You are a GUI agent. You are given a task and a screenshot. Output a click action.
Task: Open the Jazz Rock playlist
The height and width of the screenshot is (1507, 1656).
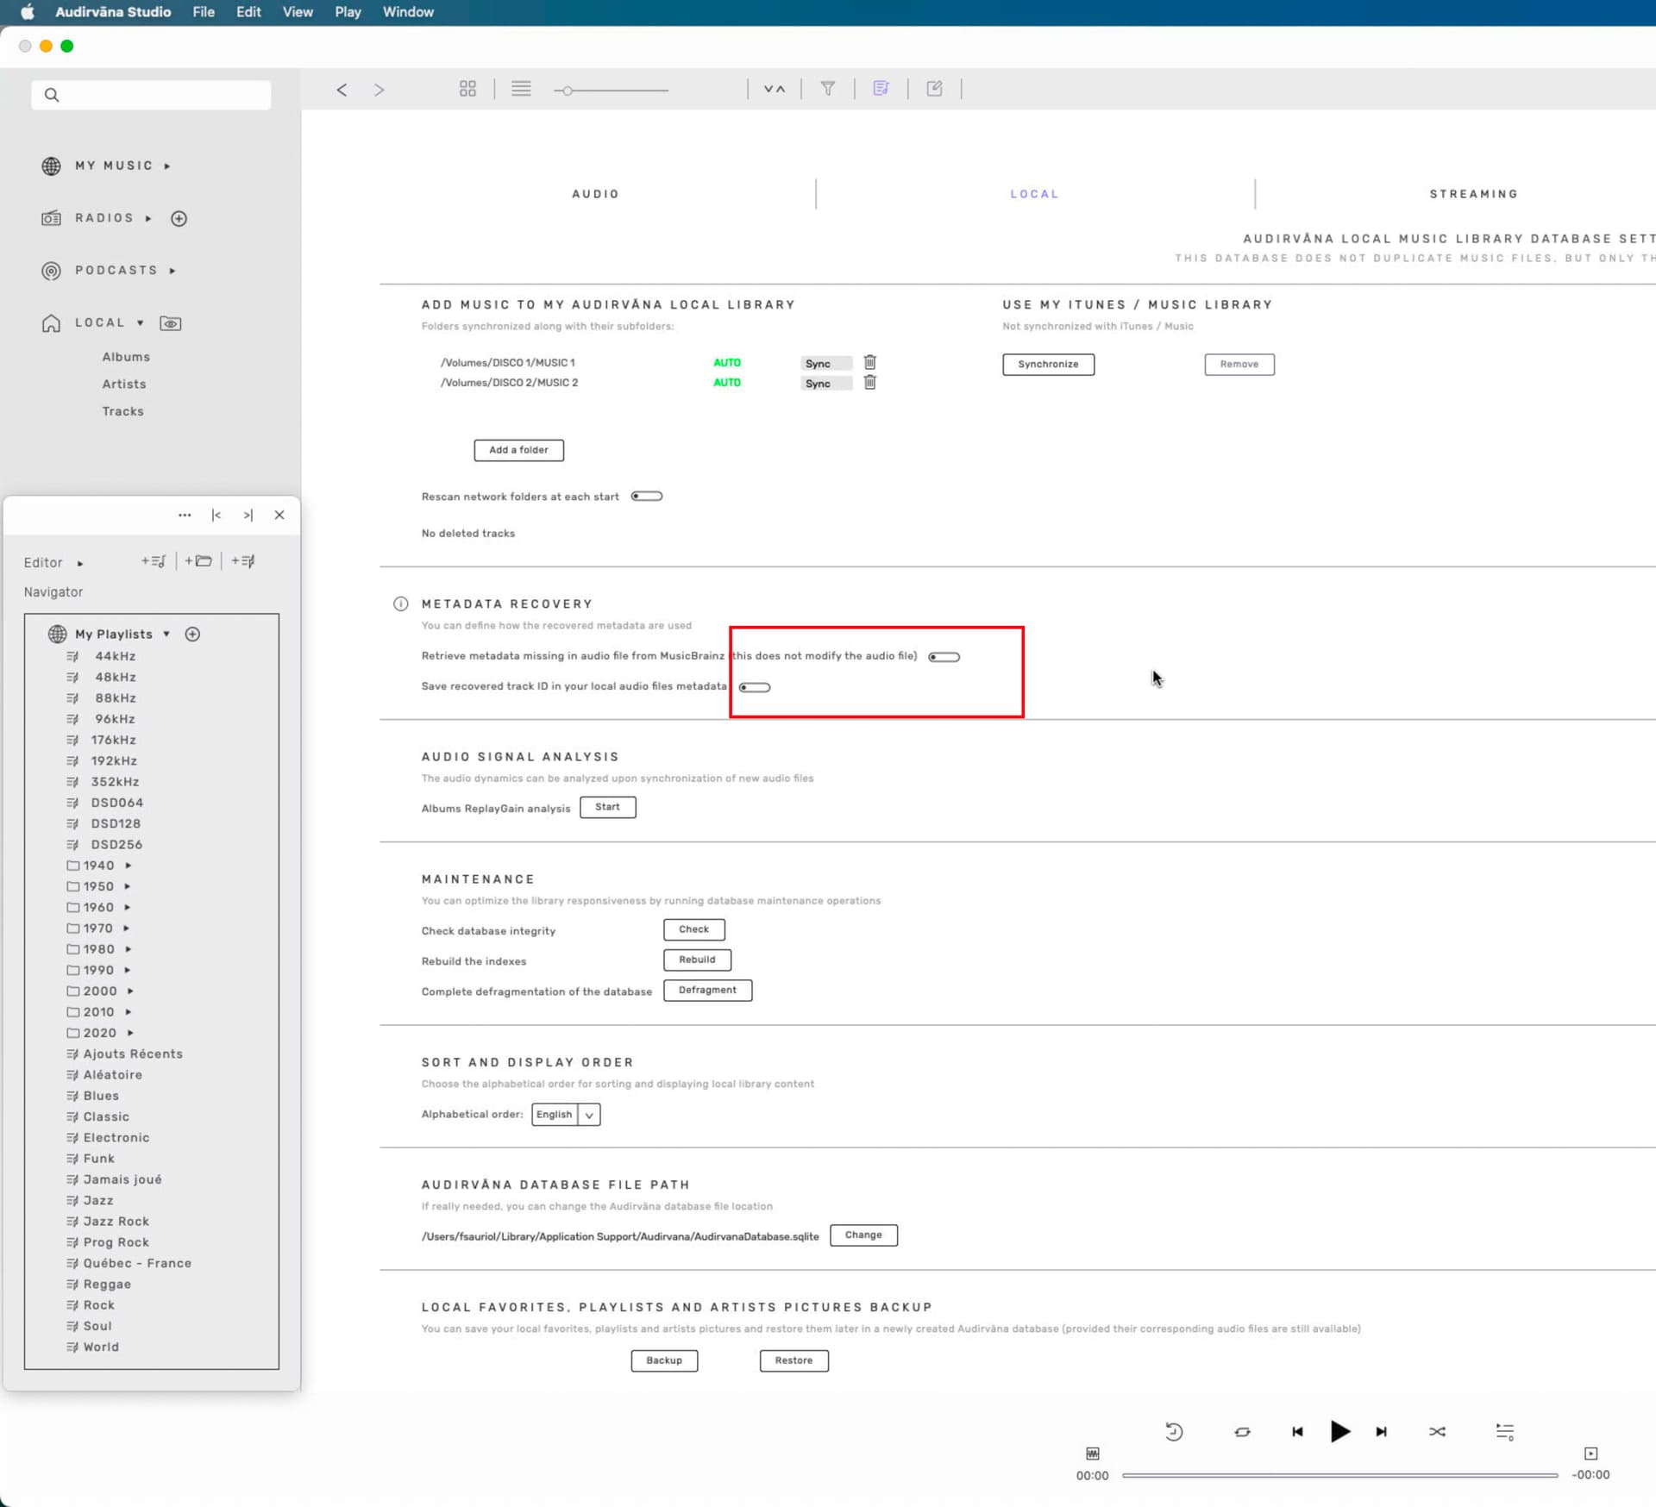pos(116,1222)
